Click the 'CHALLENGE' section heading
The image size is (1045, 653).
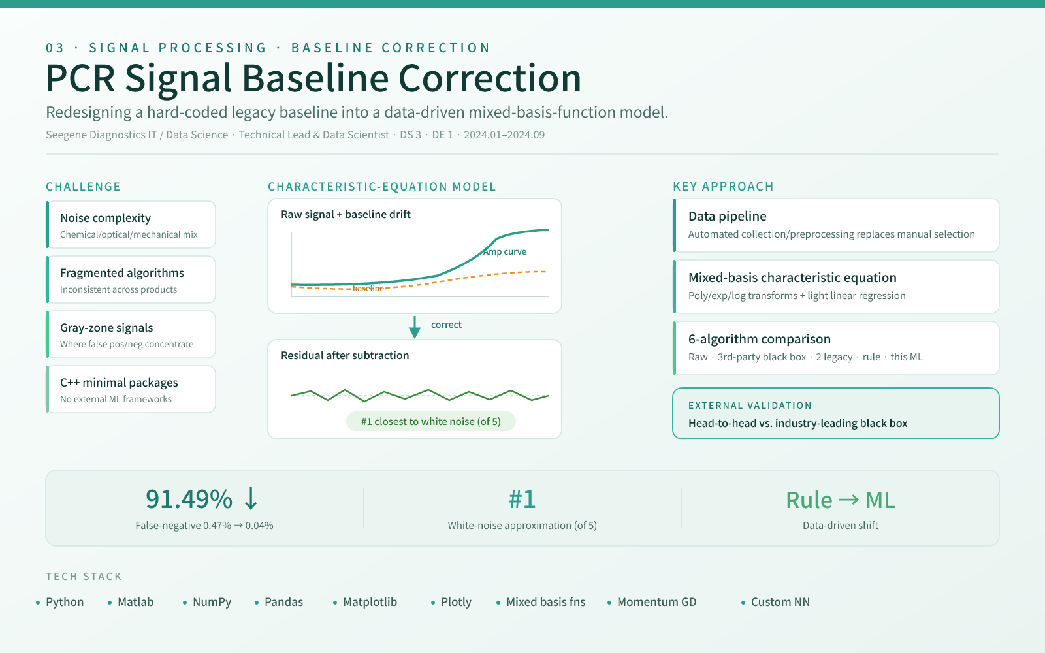tap(84, 187)
